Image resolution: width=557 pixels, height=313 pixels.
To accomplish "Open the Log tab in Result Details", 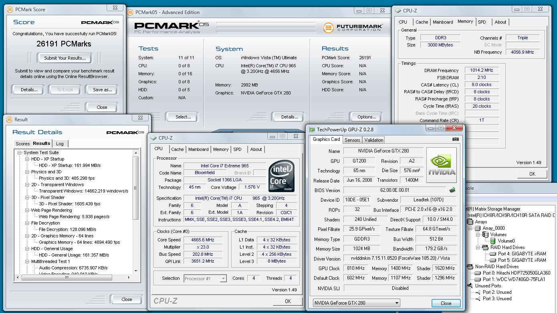I will pos(60,144).
